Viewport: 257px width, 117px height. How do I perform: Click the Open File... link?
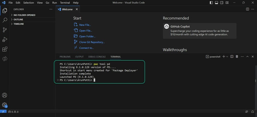86,31
